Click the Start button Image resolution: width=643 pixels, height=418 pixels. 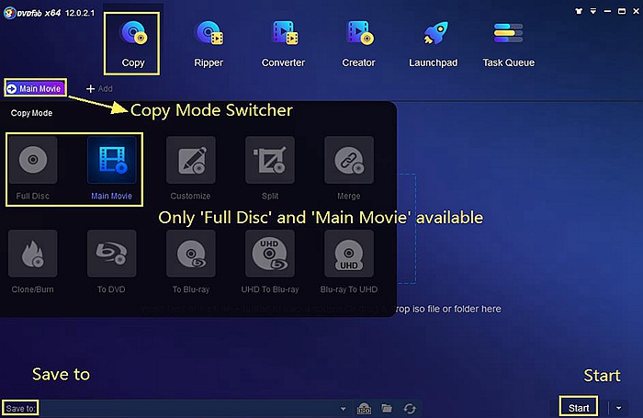pos(578,408)
